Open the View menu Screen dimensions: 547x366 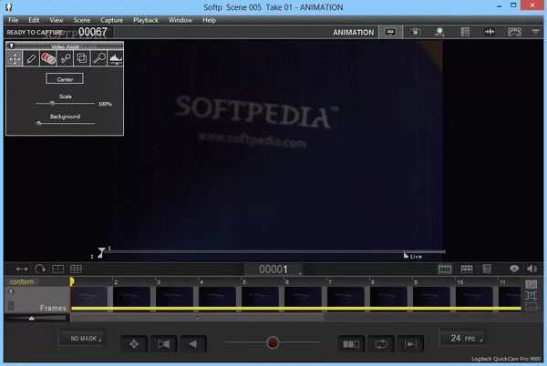coord(57,20)
